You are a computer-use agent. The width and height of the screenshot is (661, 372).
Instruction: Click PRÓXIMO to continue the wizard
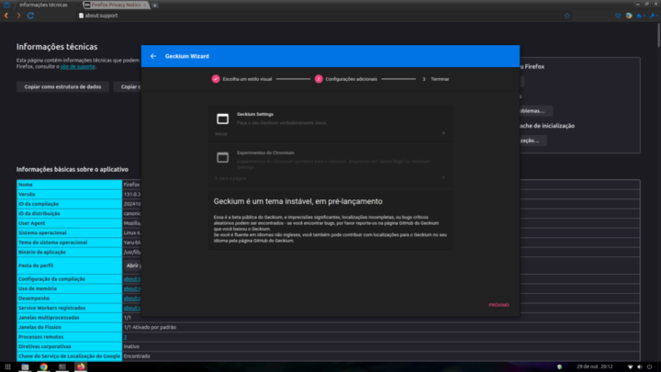(499, 305)
